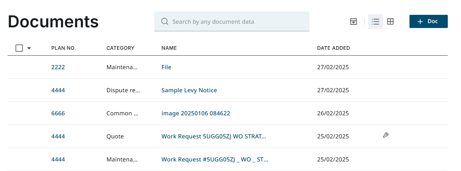
Task: Click date 26/02/2025
Action: pos(333,113)
